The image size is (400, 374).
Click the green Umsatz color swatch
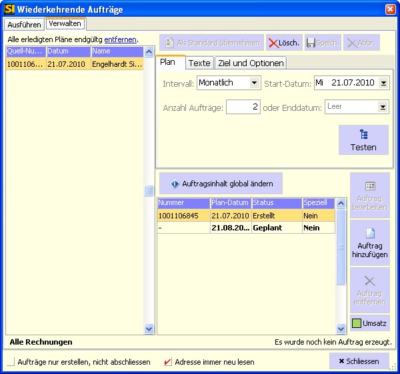tap(357, 324)
